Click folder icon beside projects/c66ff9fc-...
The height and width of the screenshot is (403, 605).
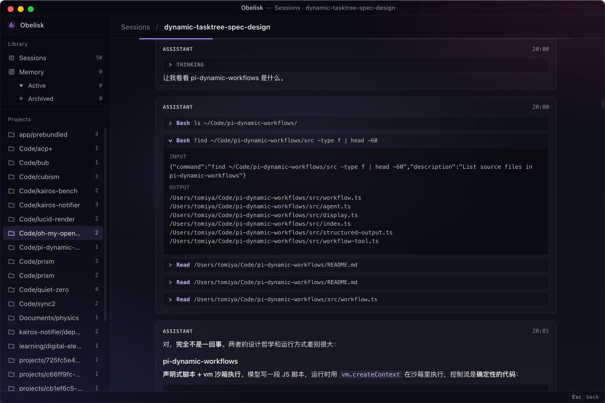click(12, 374)
